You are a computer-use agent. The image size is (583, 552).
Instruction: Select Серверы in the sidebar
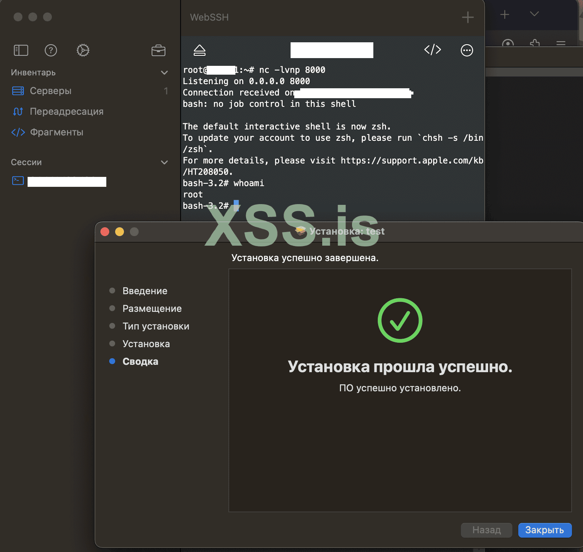51,91
